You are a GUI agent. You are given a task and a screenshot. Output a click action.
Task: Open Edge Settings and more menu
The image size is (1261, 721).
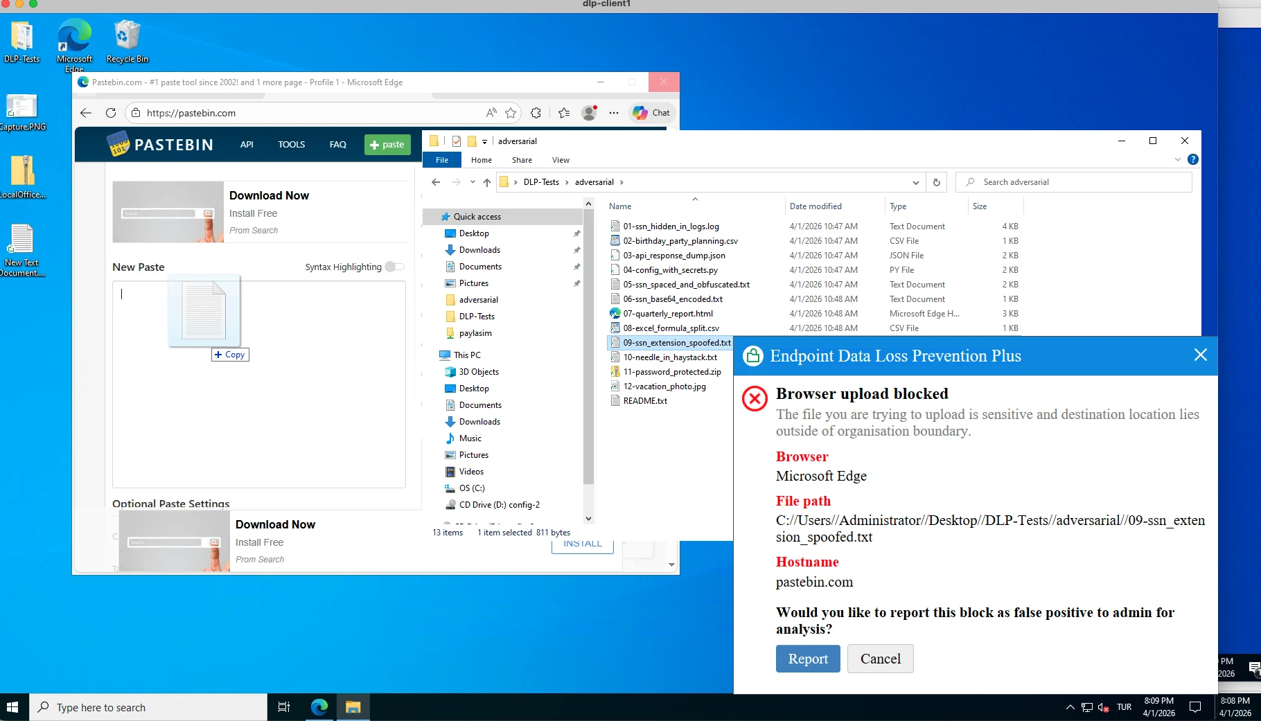[x=614, y=113]
